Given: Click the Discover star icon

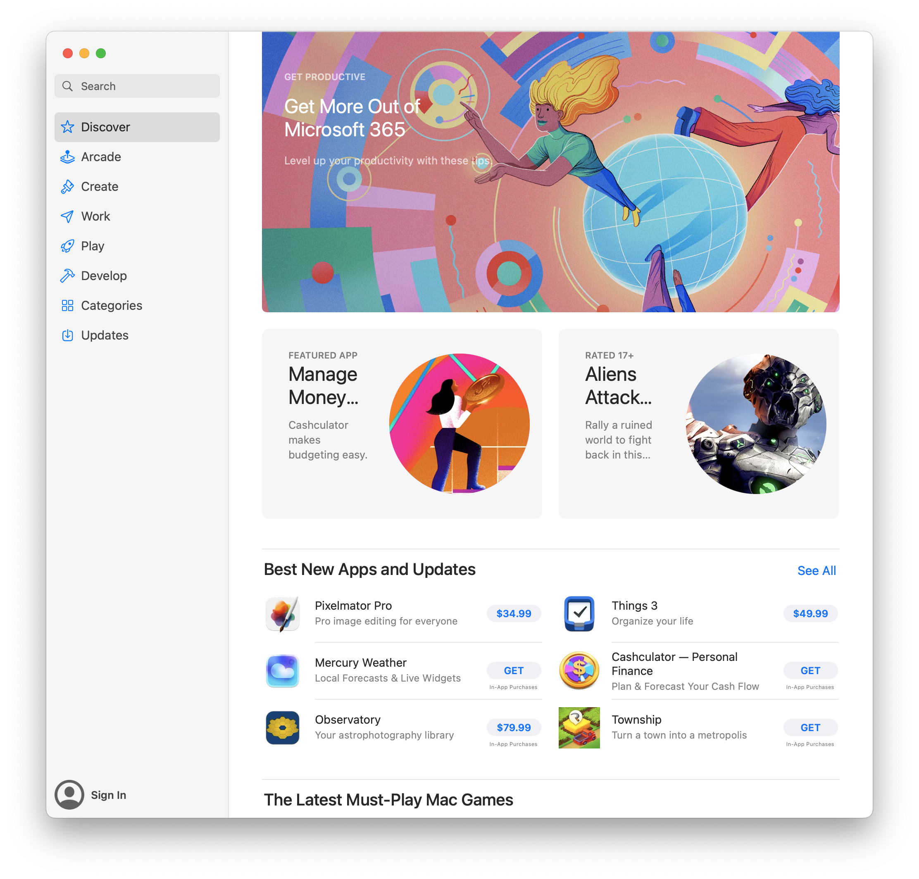Looking at the screenshot, I should 67,127.
